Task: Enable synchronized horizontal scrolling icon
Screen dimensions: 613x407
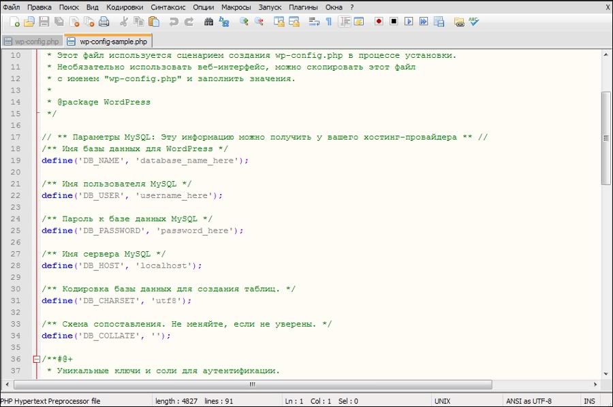Action: (294, 22)
